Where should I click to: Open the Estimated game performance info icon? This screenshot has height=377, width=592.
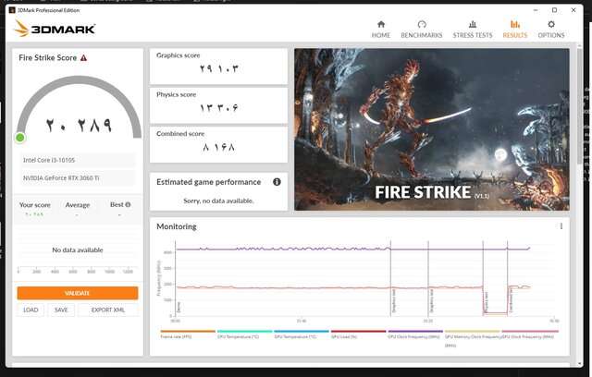pos(277,182)
